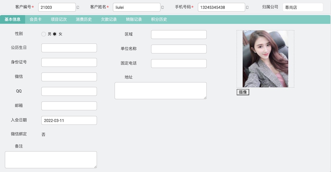
Task: Click the 固定电话 input field
Action: 179,64
